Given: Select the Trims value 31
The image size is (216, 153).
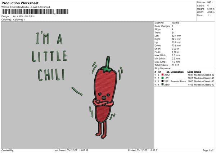Looking at the screenshot, I should [x=173, y=32].
